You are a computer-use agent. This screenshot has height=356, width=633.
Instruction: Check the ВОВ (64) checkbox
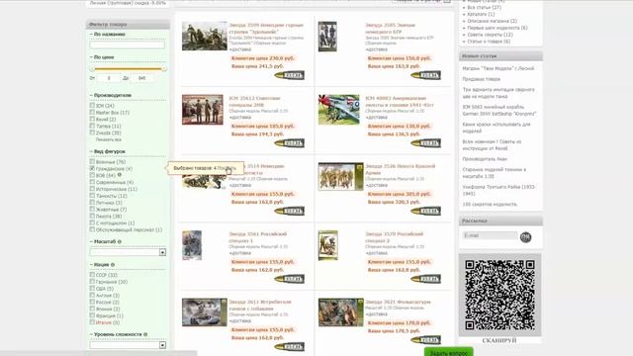point(92,175)
